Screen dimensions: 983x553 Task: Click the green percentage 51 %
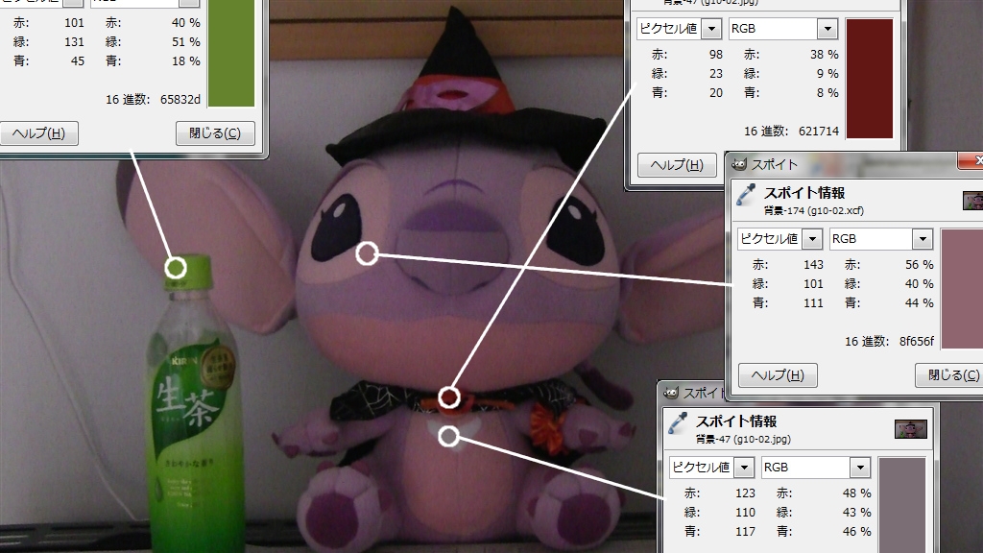185,42
